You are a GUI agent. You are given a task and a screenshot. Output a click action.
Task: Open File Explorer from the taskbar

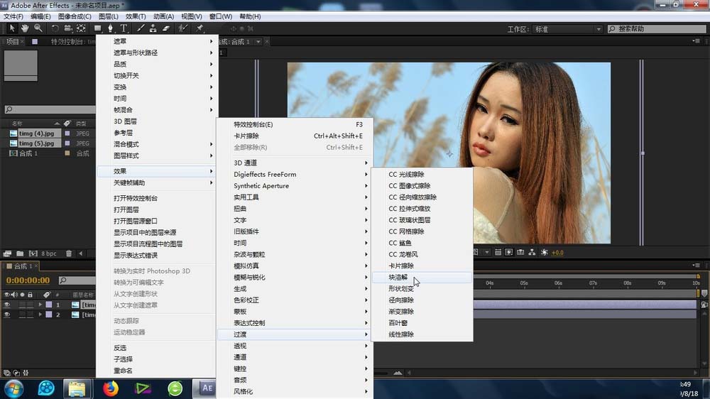pos(77,388)
